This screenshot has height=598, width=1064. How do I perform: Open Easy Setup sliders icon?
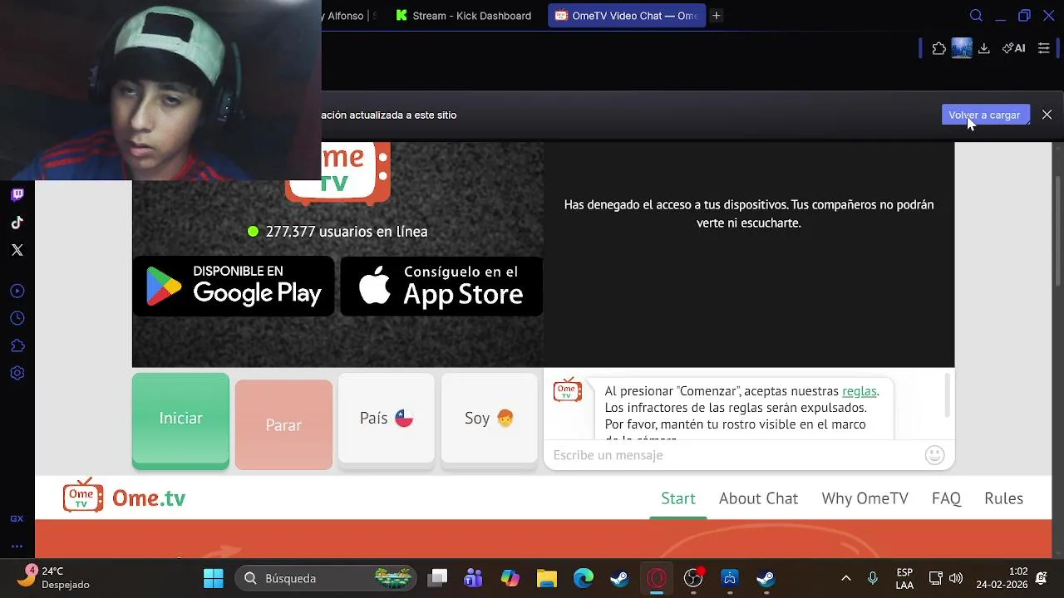(1044, 48)
